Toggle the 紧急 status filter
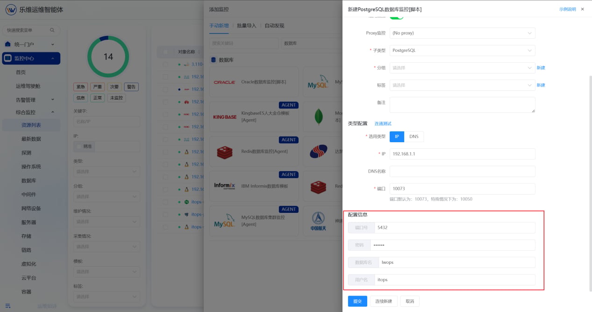This screenshot has height=312, width=592. tap(81, 87)
